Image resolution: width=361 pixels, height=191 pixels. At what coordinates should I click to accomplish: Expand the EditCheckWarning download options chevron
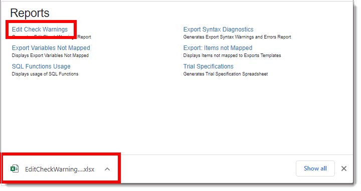(x=107, y=169)
